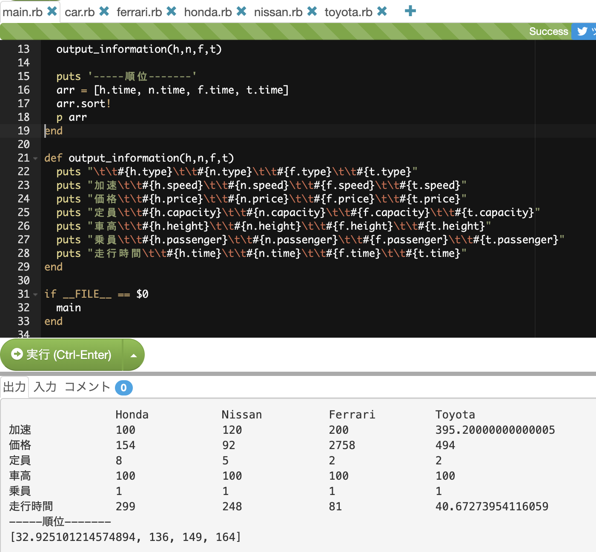The height and width of the screenshot is (552, 596).
Task: Click the 395.20000000000005 speed value
Action: pos(495,430)
